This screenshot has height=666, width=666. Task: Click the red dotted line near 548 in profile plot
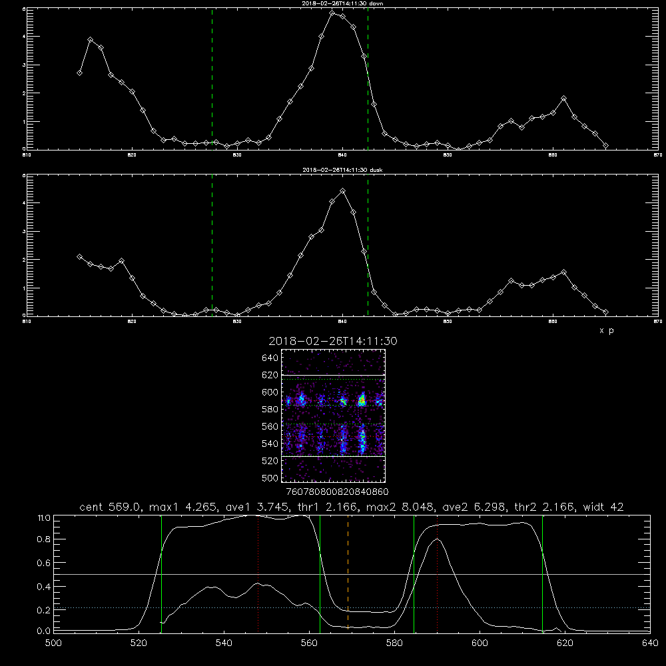coord(258,573)
